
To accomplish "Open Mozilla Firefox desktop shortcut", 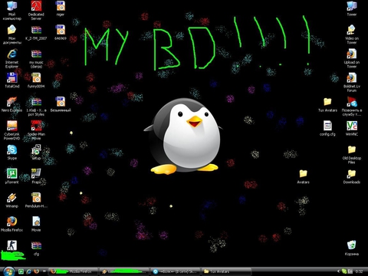I will pos(11,224).
